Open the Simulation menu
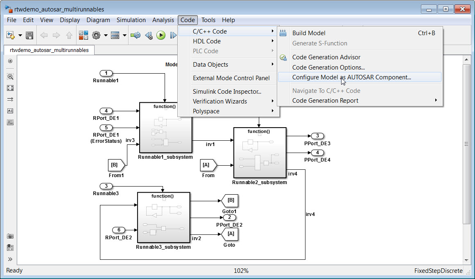Viewport: 475px width, 279px height. (x=131, y=20)
